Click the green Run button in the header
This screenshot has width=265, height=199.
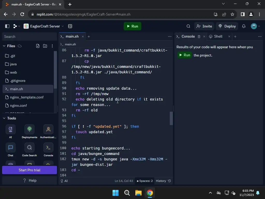[132, 26]
